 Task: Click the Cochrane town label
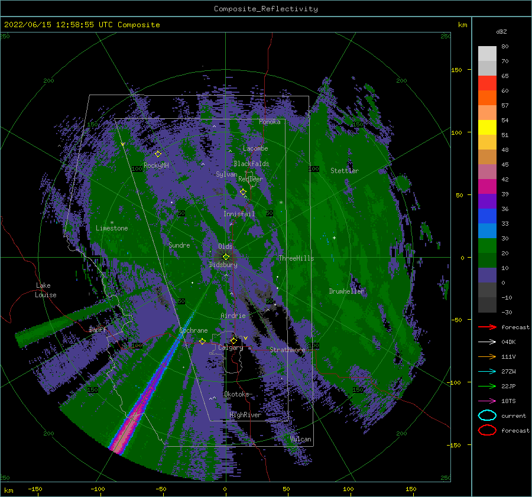[x=193, y=330]
